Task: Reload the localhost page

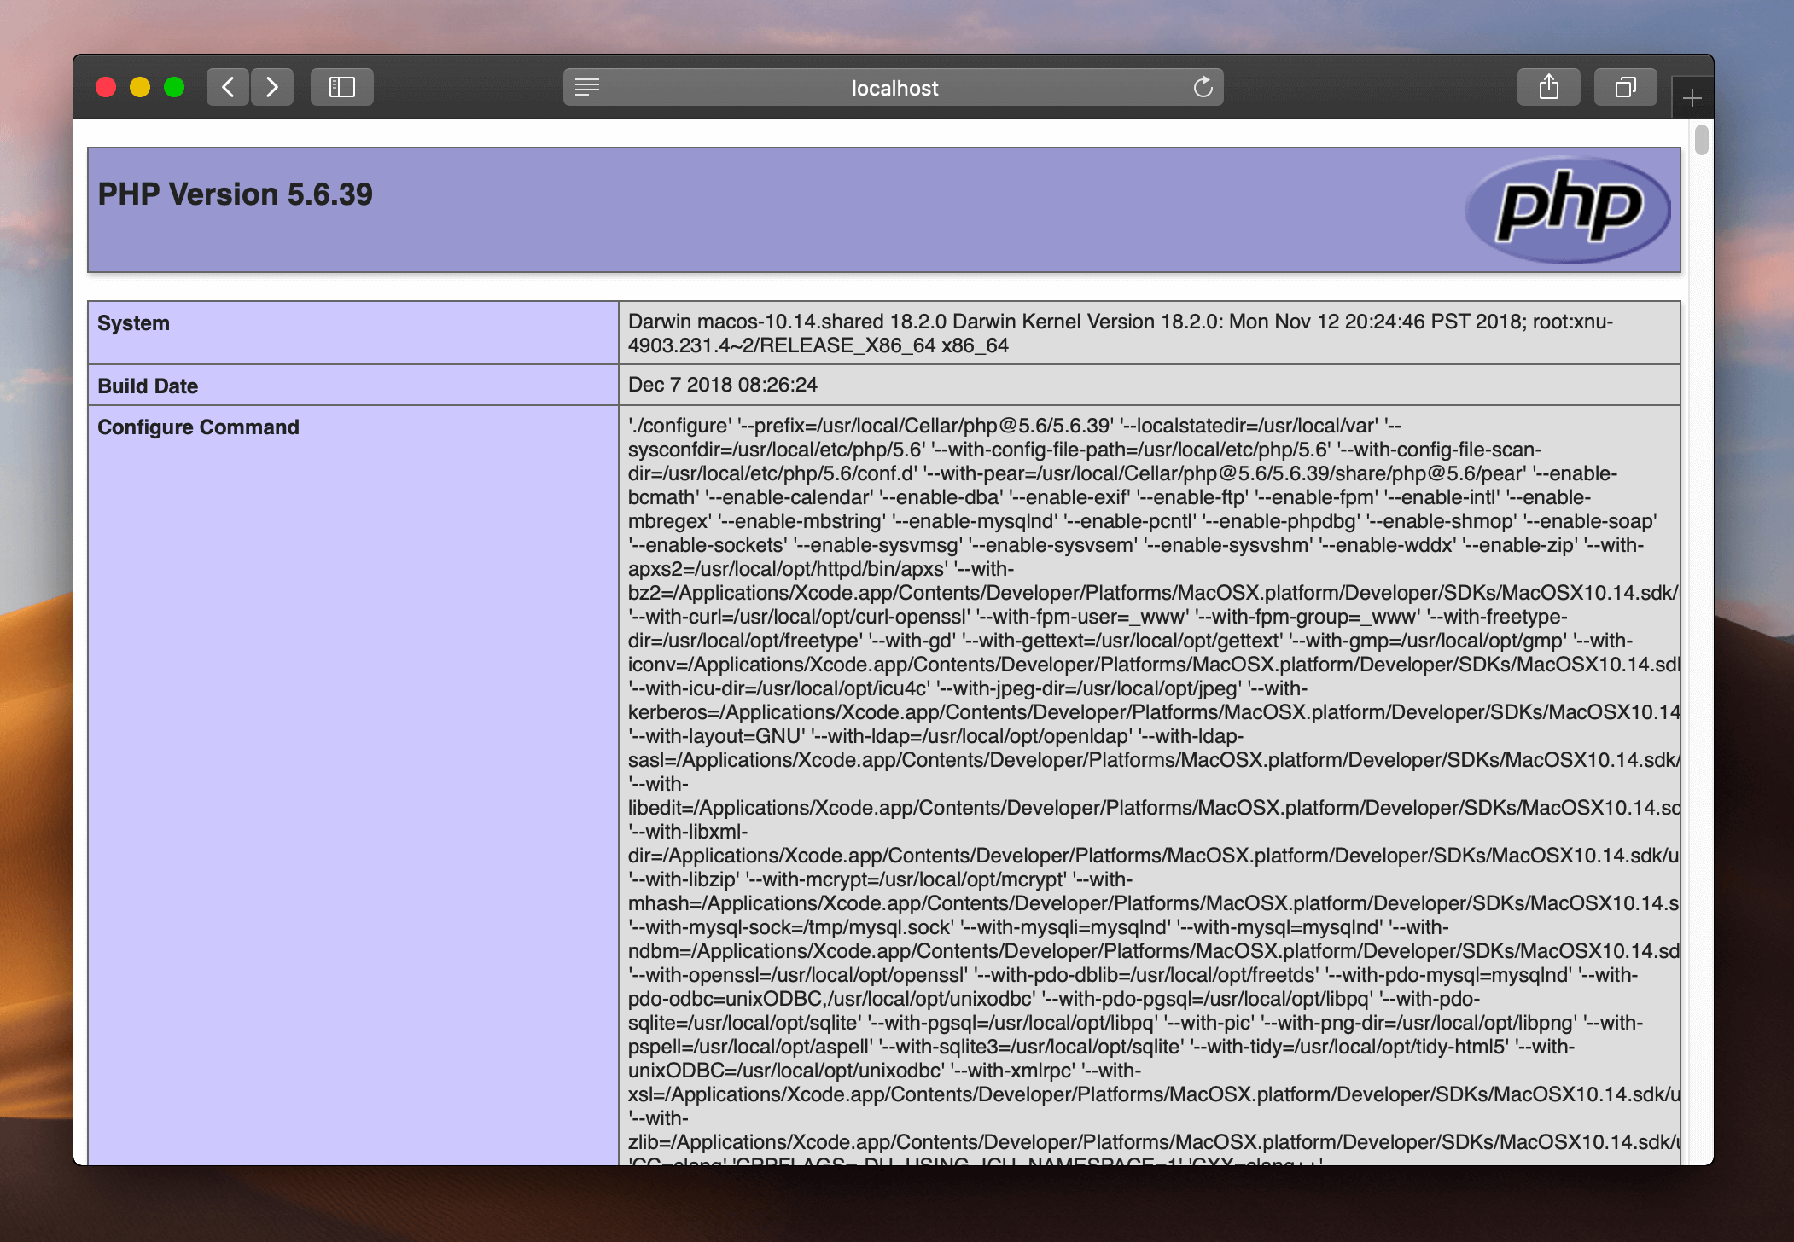Action: coord(1203,87)
